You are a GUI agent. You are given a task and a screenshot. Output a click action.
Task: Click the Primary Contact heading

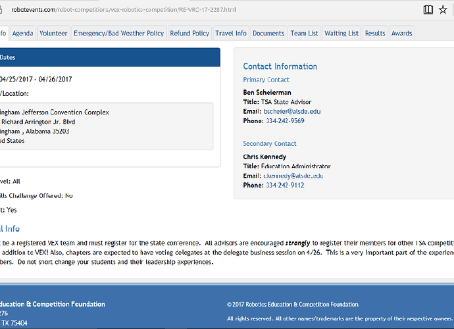click(266, 80)
